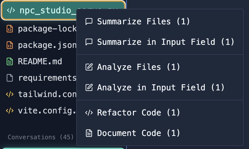Select "Analyze Files (1)"
The height and width of the screenshot is (149, 249).
138,67
